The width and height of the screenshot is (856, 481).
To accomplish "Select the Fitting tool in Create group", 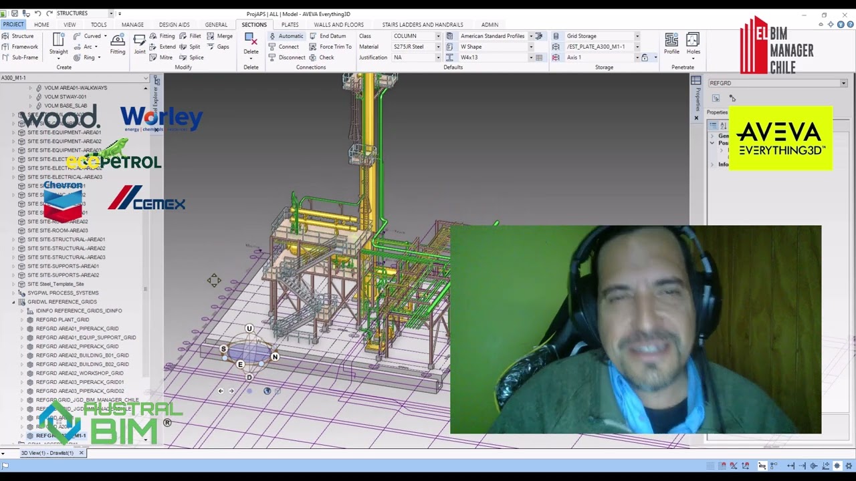I will point(118,44).
